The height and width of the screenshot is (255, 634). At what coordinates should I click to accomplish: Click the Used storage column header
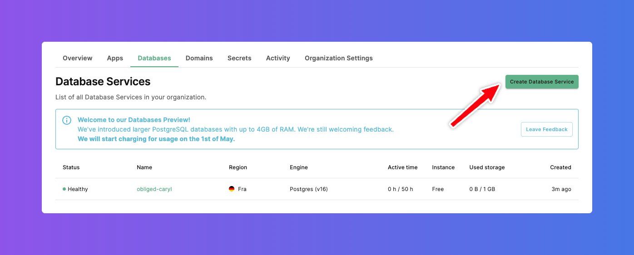pyautogui.click(x=487, y=167)
